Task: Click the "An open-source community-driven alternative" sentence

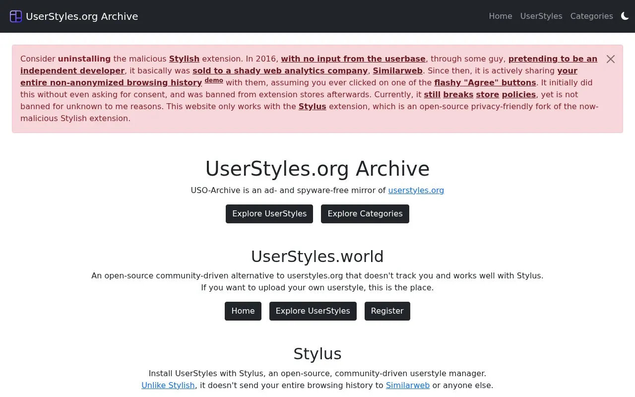Action: (317, 275)
